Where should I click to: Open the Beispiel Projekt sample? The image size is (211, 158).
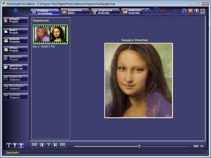point(16,20)
